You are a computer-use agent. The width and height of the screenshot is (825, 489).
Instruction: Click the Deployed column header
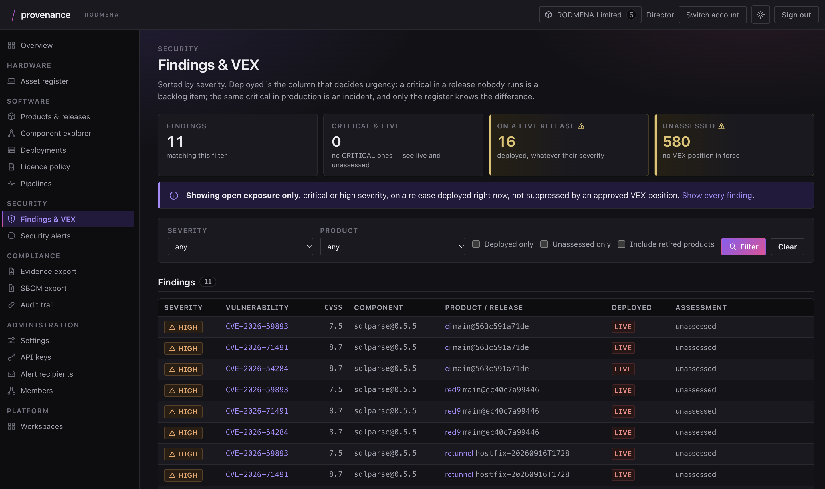632,307
